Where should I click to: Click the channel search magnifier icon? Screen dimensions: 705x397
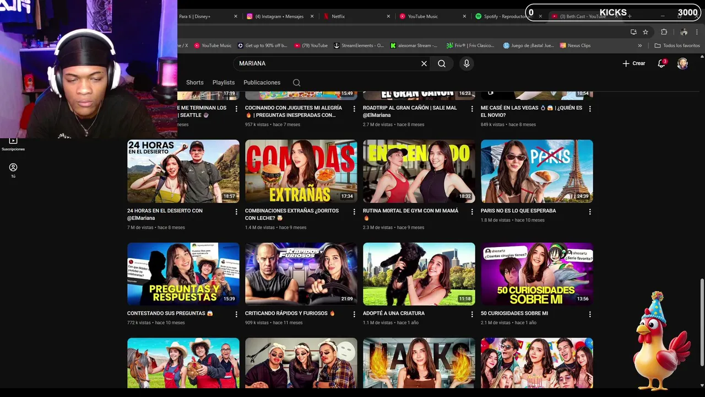[x=296, y=83]
